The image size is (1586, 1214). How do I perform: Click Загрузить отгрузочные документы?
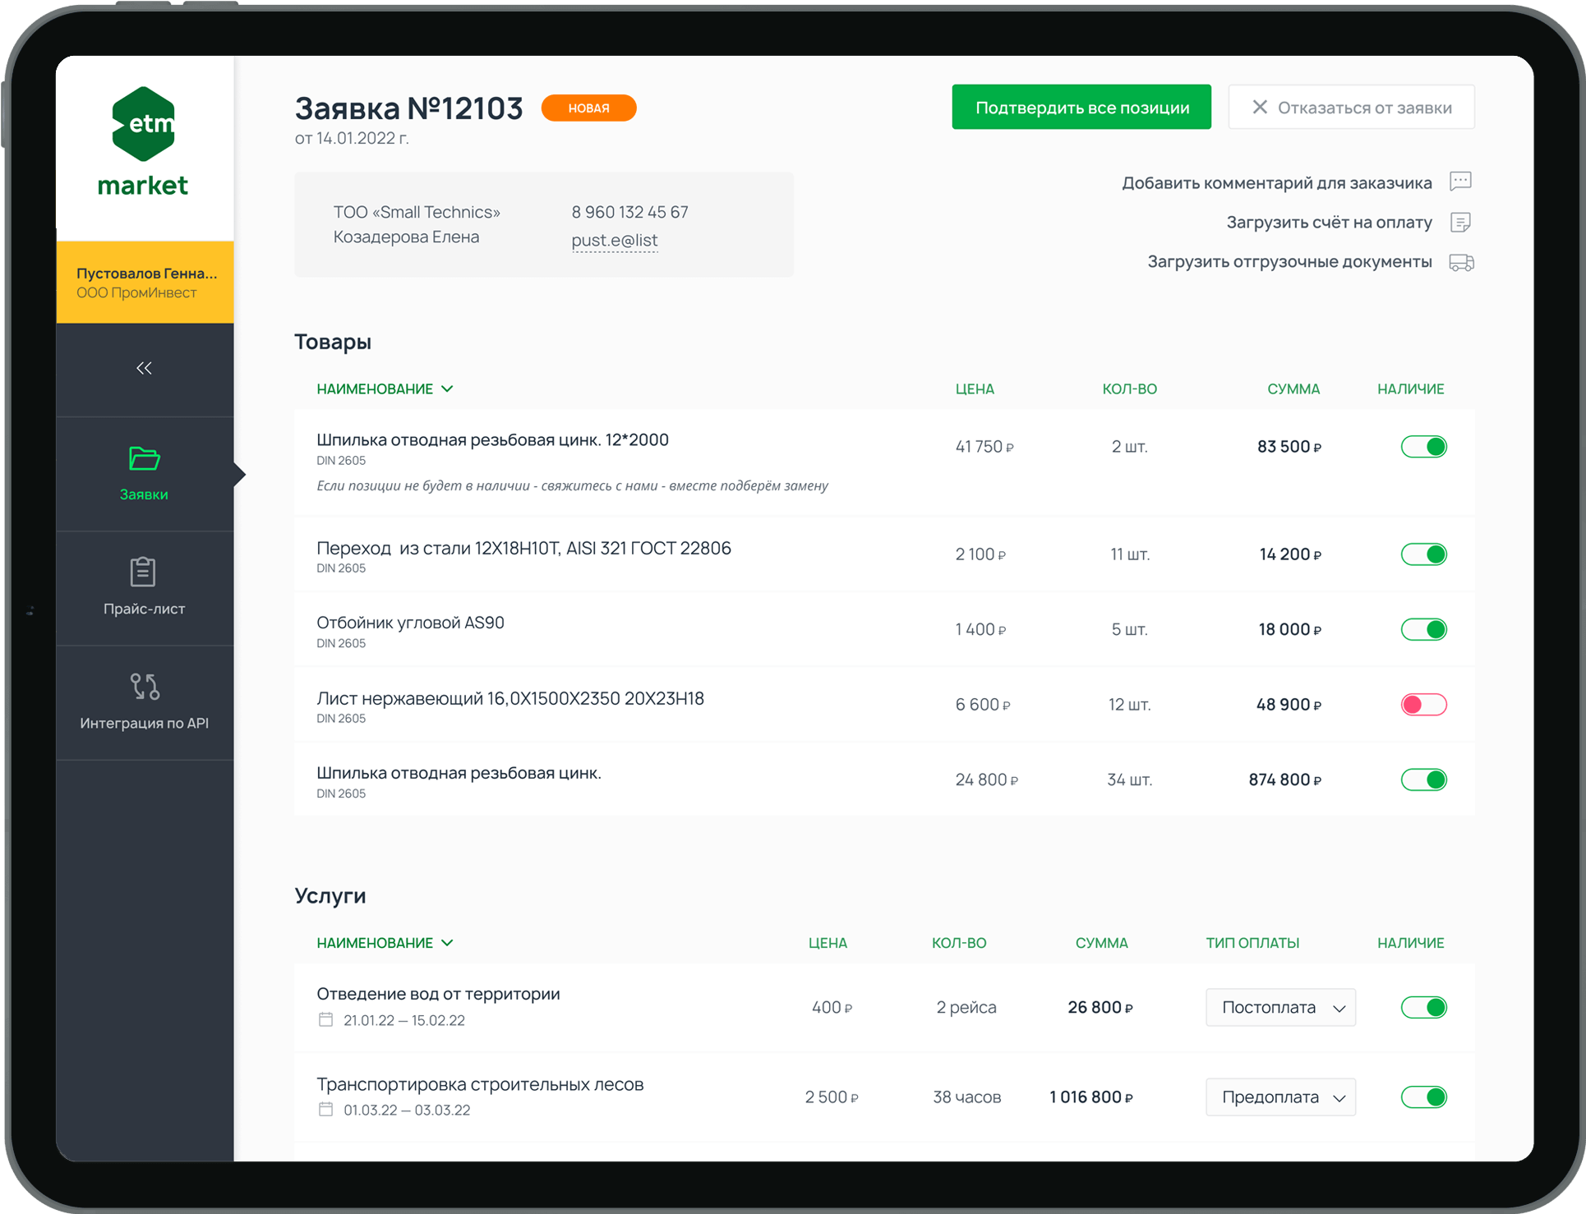point(1289,261)
